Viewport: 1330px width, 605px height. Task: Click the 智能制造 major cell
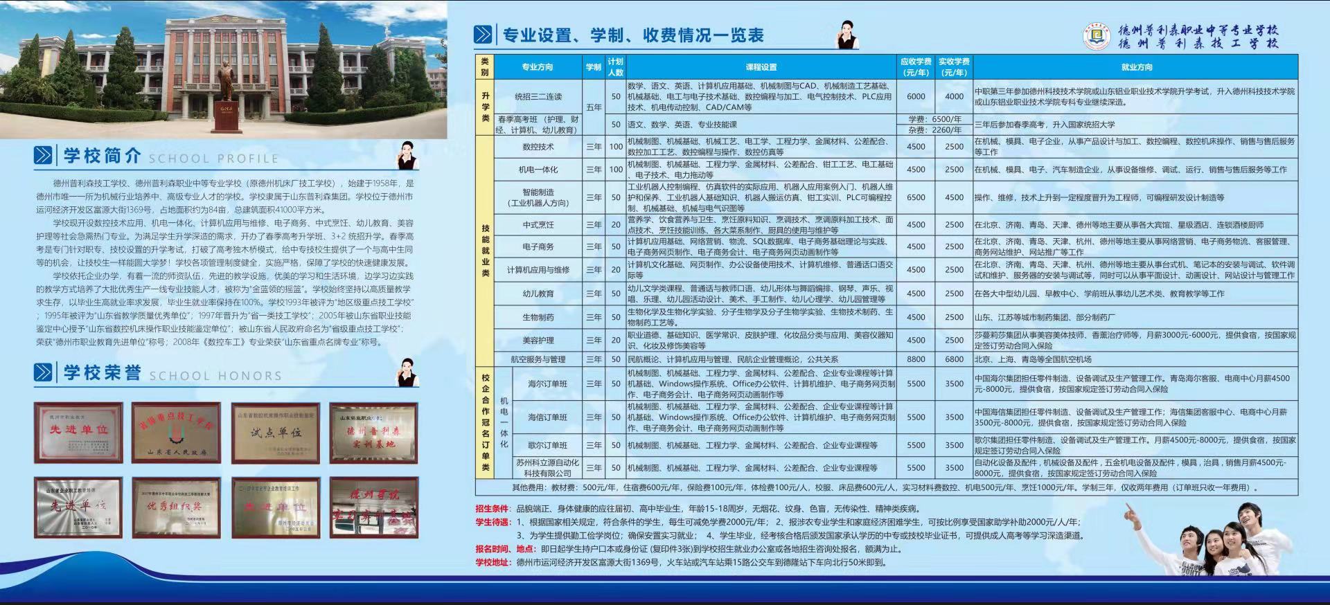(x=538, y=197)
